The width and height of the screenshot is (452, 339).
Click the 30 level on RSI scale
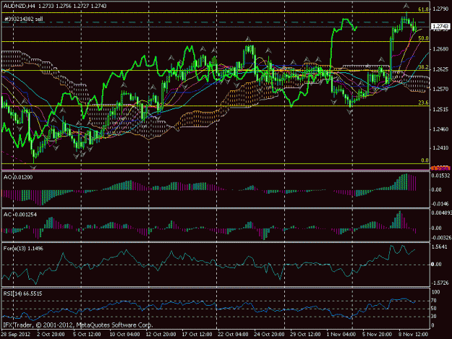tap(434, 316)
